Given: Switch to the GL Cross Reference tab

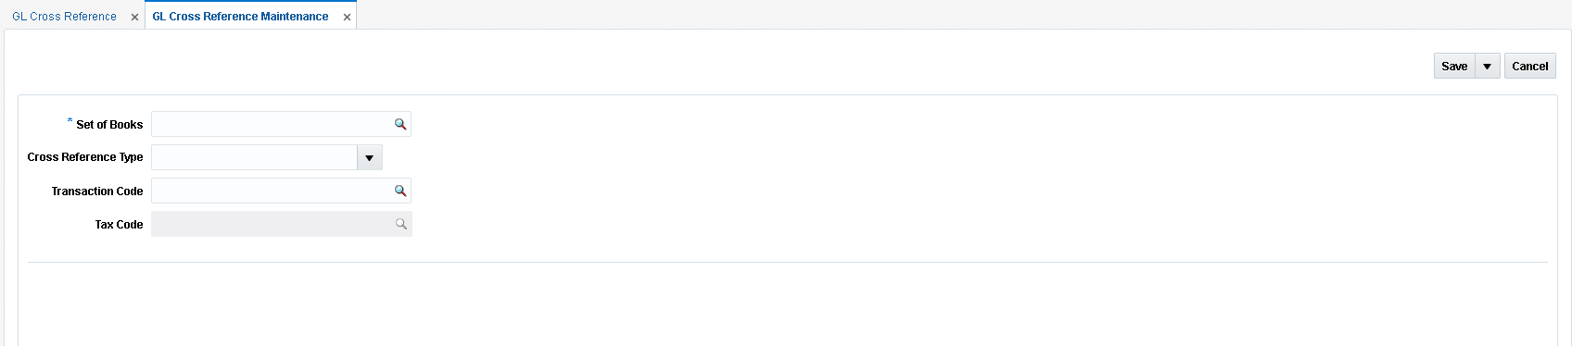Looking at the screenshot, I should pos(64,17).
